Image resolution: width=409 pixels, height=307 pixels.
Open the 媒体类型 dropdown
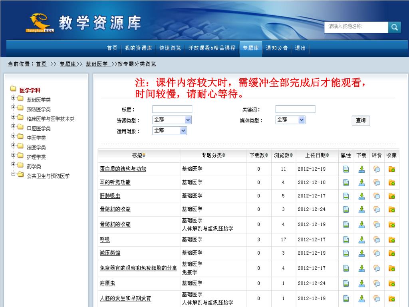click(302, 120)
